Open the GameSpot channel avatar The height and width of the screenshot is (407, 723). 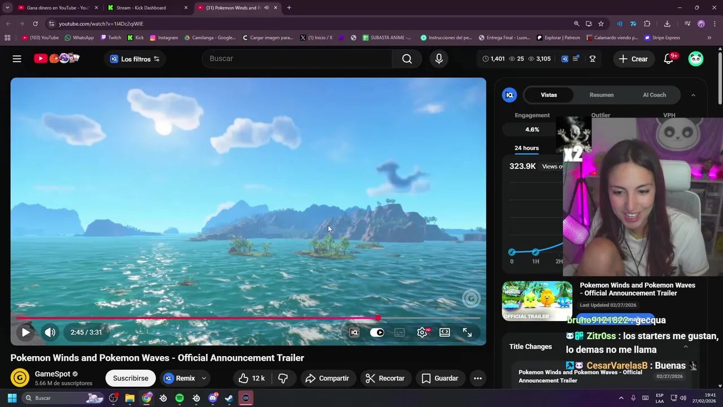pos(20,378)
